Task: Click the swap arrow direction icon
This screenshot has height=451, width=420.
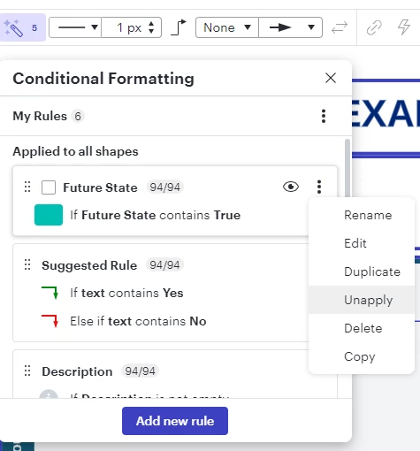Action: pyautogui.click(x=340, y=27)
